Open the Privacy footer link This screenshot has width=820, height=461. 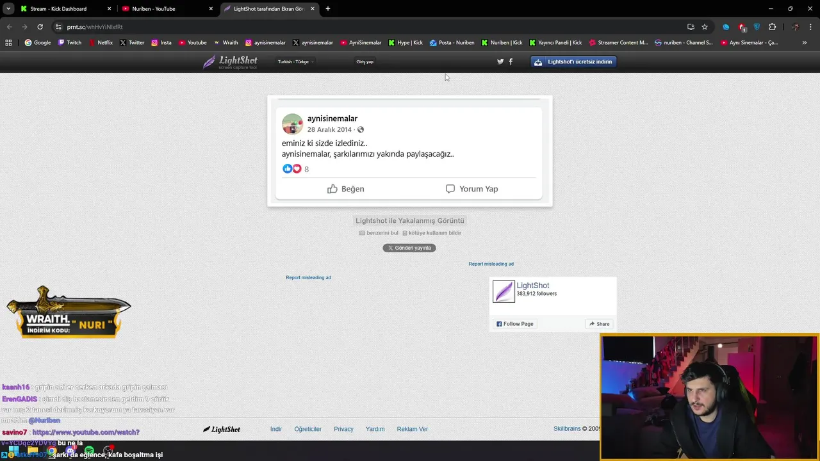[x=343, y=429]
